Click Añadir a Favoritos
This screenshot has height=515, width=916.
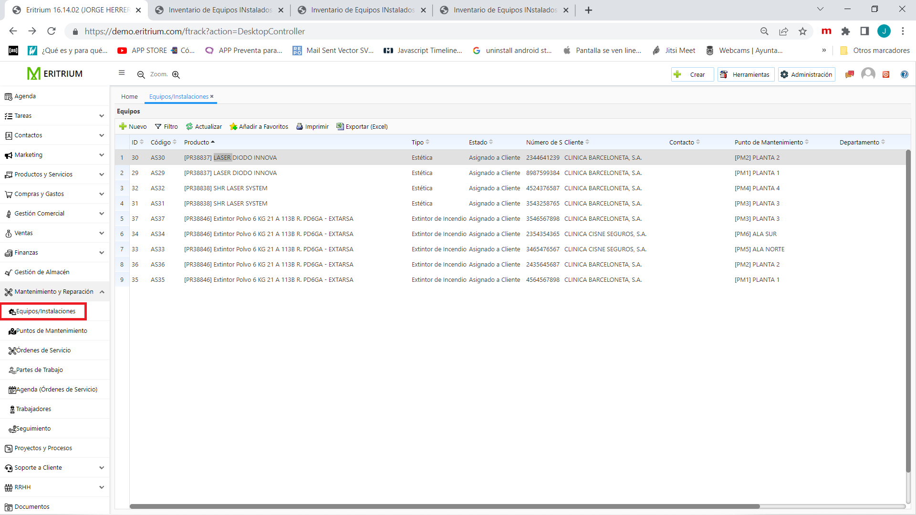(259, 126)
